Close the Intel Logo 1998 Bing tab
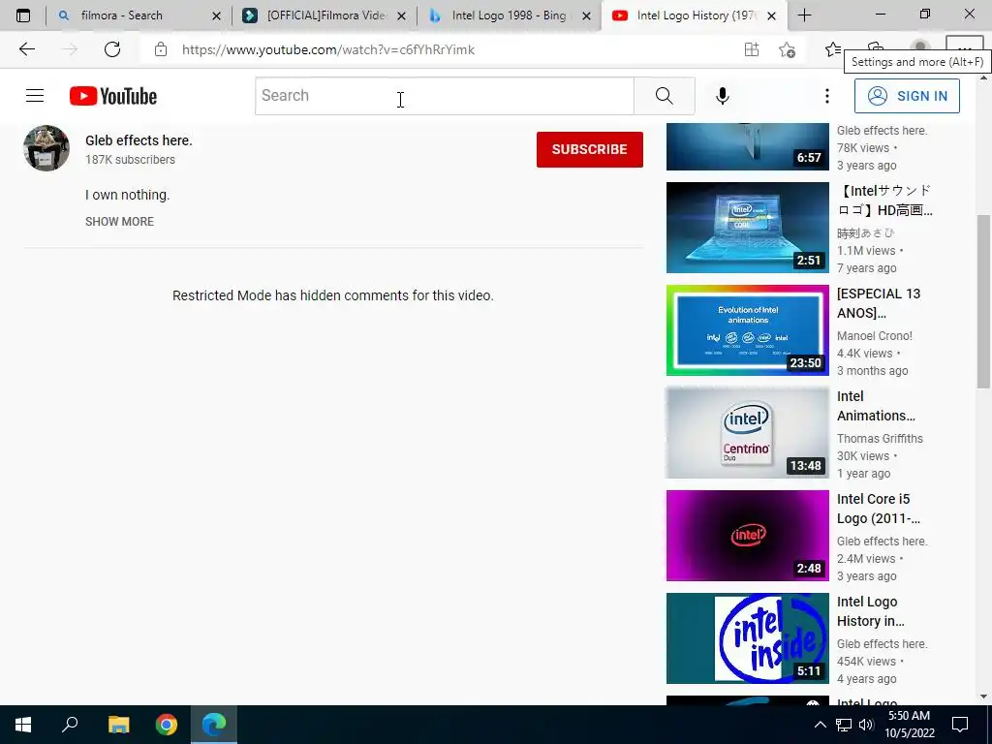Image resolution: width=992 pixels, height=744 pixels. coord(586,15)
